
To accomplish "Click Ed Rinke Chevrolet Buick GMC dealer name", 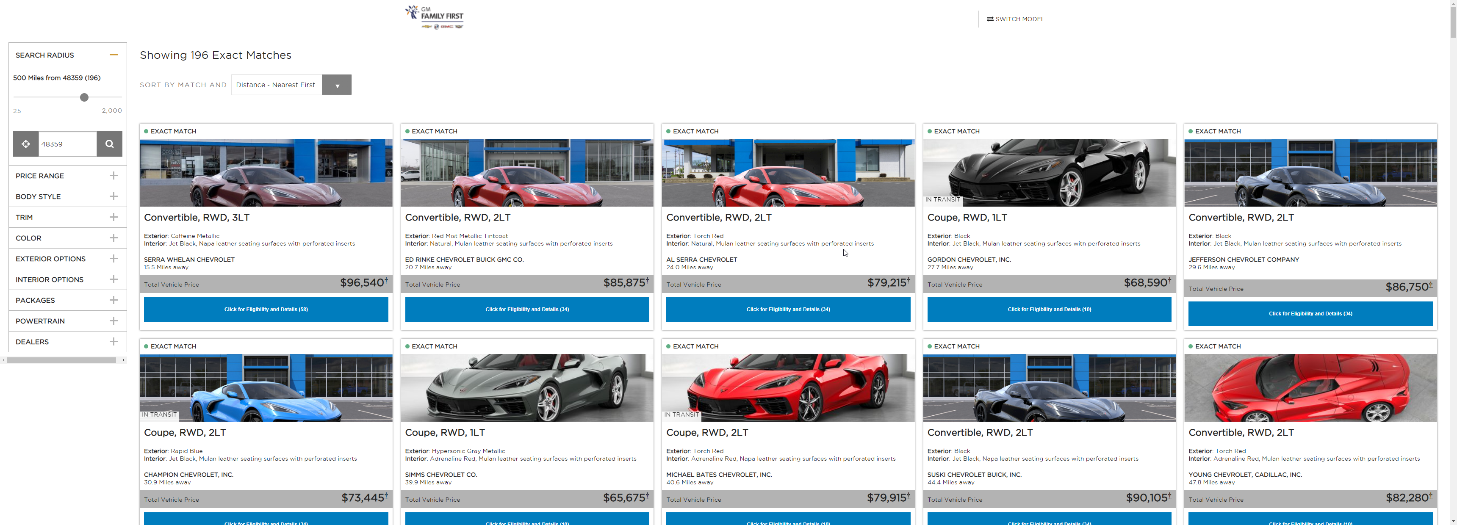I will 464,260.
